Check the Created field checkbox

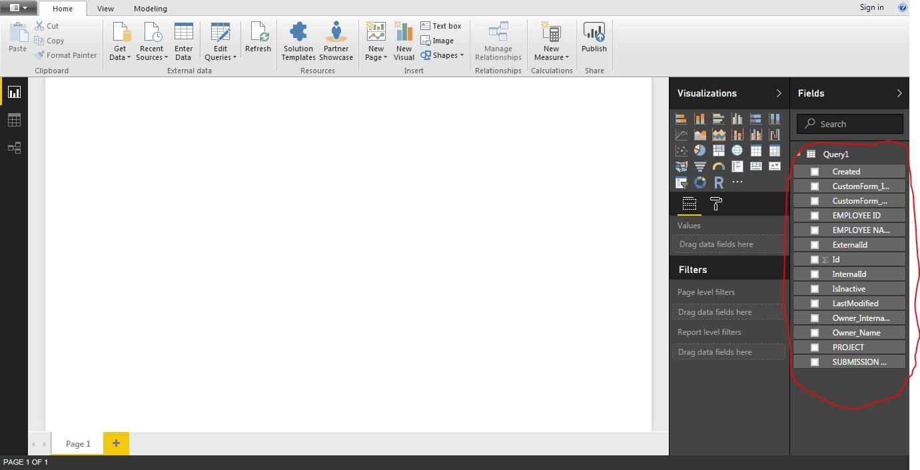point(814,172)
